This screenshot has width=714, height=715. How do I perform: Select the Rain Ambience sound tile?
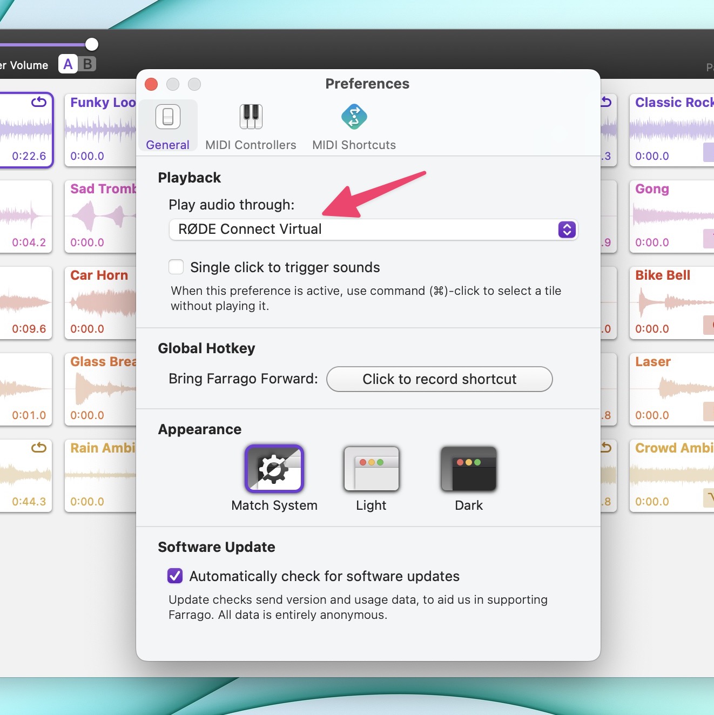(100, 475)
